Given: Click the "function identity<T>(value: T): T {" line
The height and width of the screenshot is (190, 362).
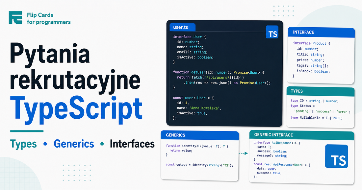Looking at the screenshot, I should [197, 146].
